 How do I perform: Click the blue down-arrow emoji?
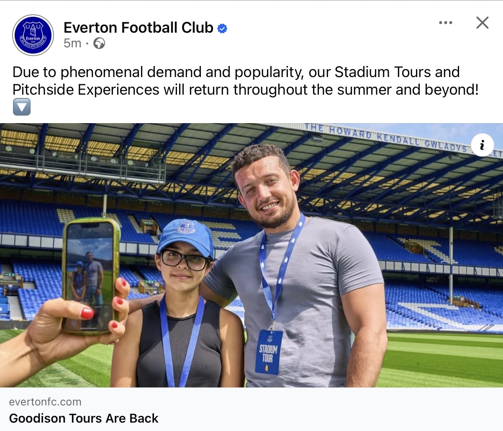[22, 107]
